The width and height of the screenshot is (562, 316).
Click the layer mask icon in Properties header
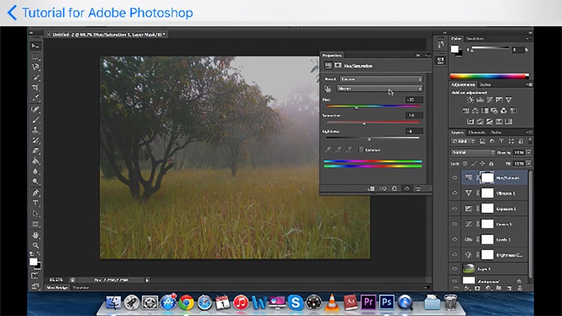[338, 66]
